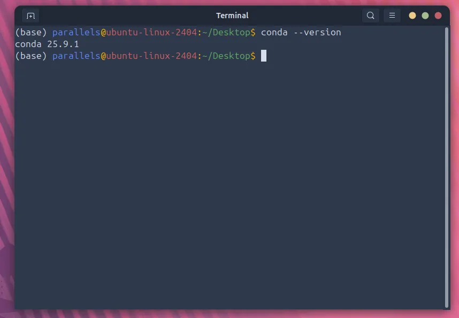The image size is (459, 318).
Task: Click the yellow minimize button
Action: (x=412, y=16)
